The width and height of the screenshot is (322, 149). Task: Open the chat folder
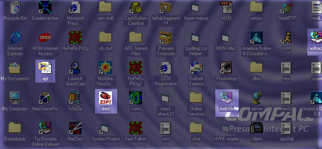coord(196,128)
